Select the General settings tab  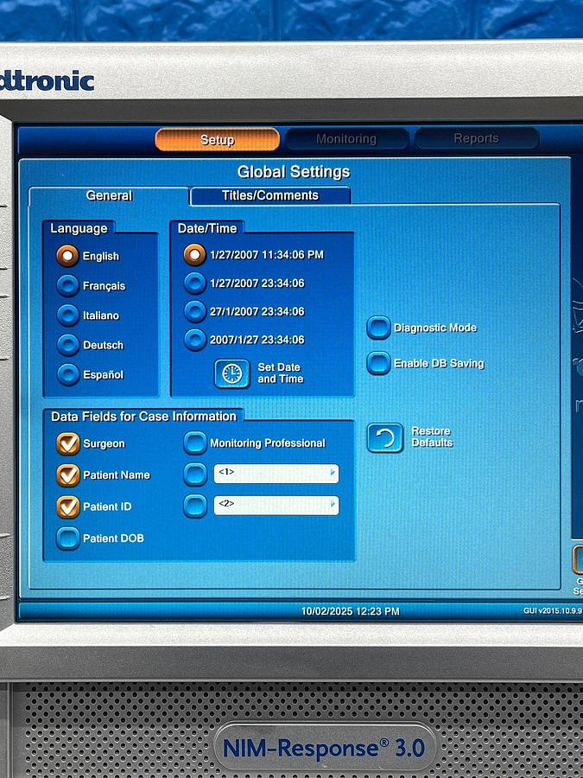tap(109, 195)
